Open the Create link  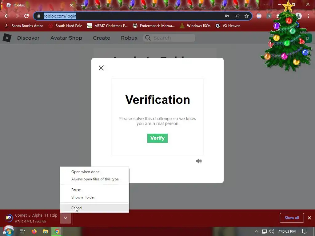102,38
